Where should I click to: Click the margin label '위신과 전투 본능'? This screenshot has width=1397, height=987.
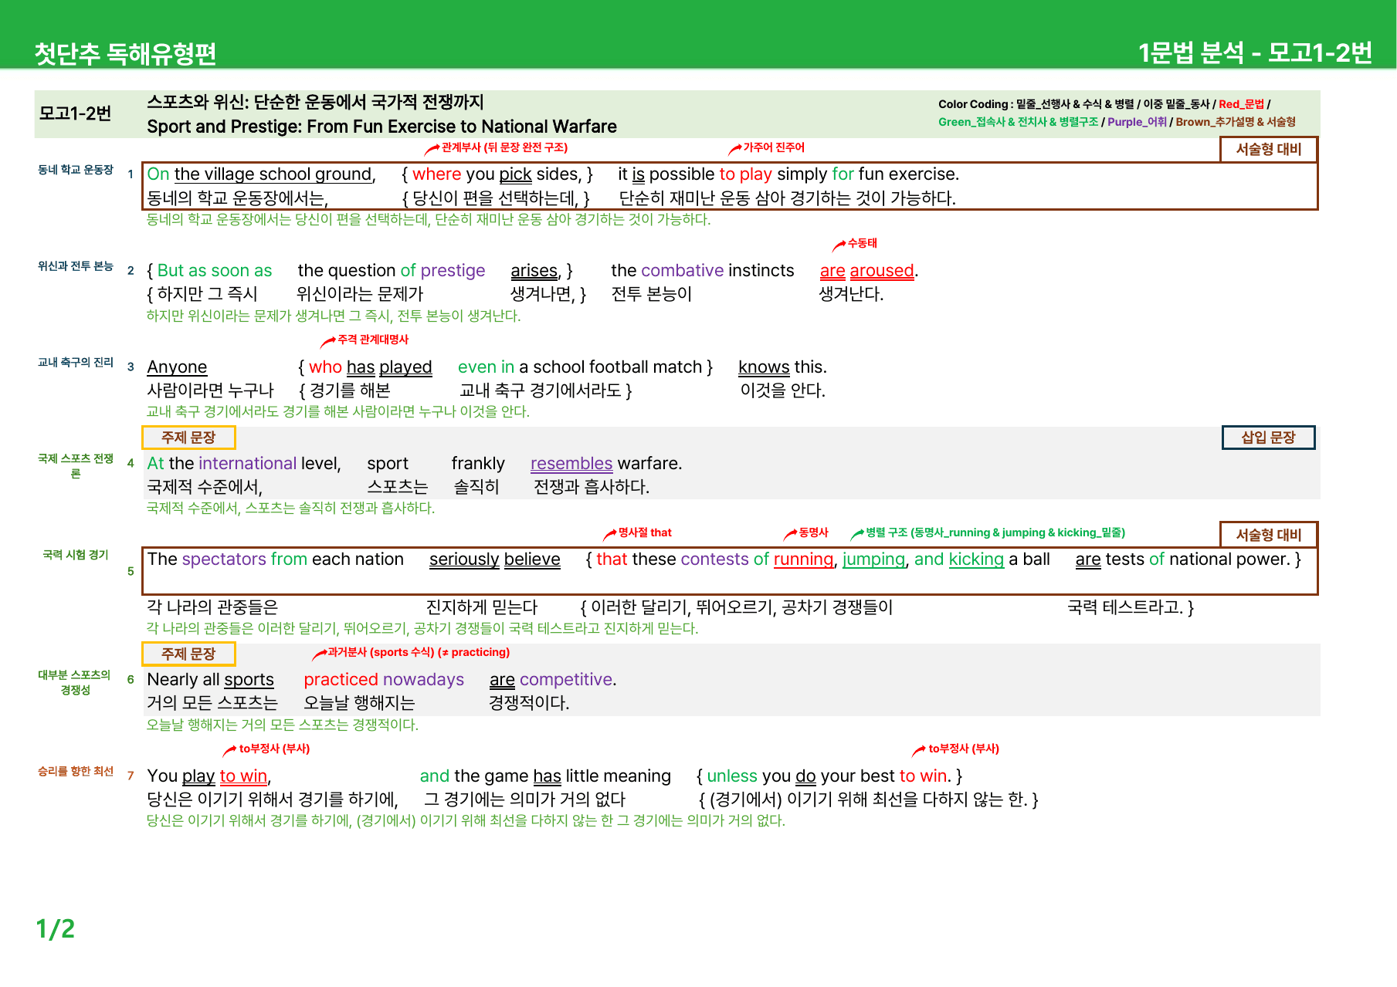(x=76, y=266)
